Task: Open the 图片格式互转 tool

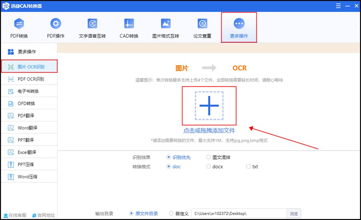Action: click(x=165, y=27)
